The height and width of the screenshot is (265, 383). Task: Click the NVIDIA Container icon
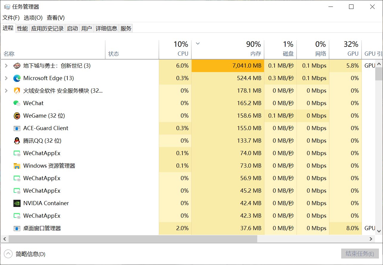click(x=17, y=203)
